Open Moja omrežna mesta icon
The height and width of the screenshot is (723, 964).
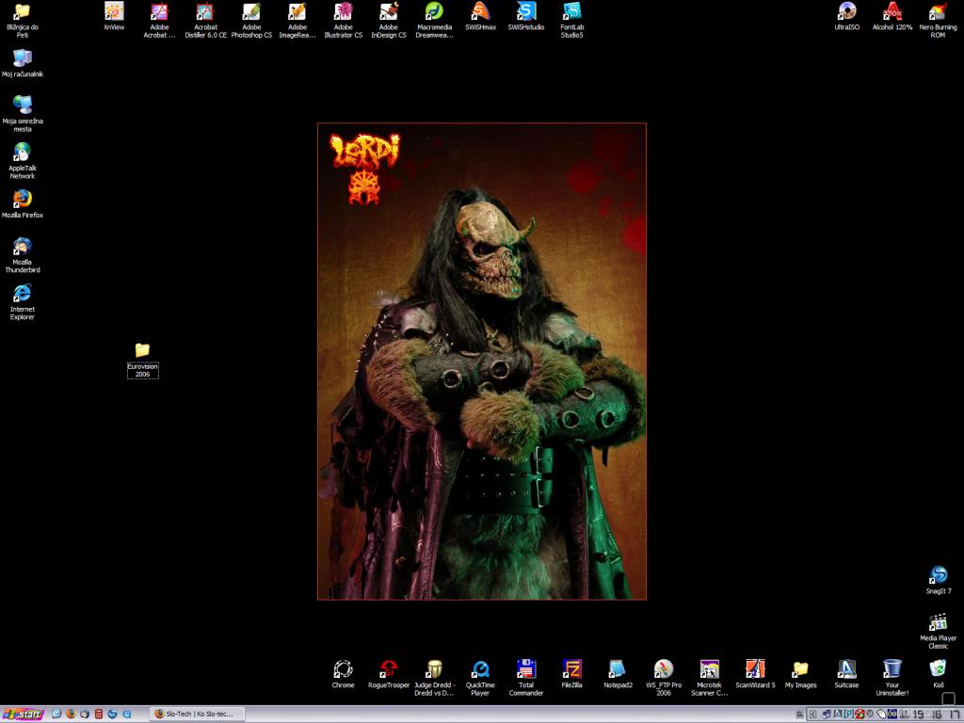click(23, 114)
